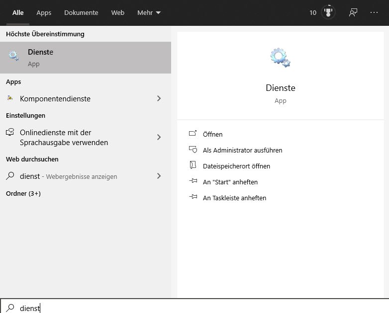The width and height of the screenshot is (389, 313).
Task: Click Öffnen to launch Dienste
Action: point(212,134)
